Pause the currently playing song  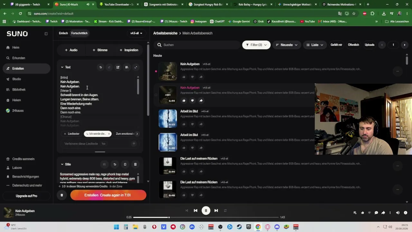click(x=206, y=210)
